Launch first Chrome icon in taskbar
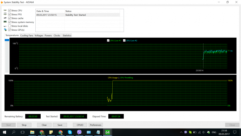The width and height of the screenshot is (241, 136). pos(42,132)
